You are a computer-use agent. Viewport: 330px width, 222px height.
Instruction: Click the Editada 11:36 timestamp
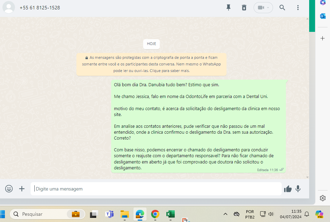tap(267, 170)
